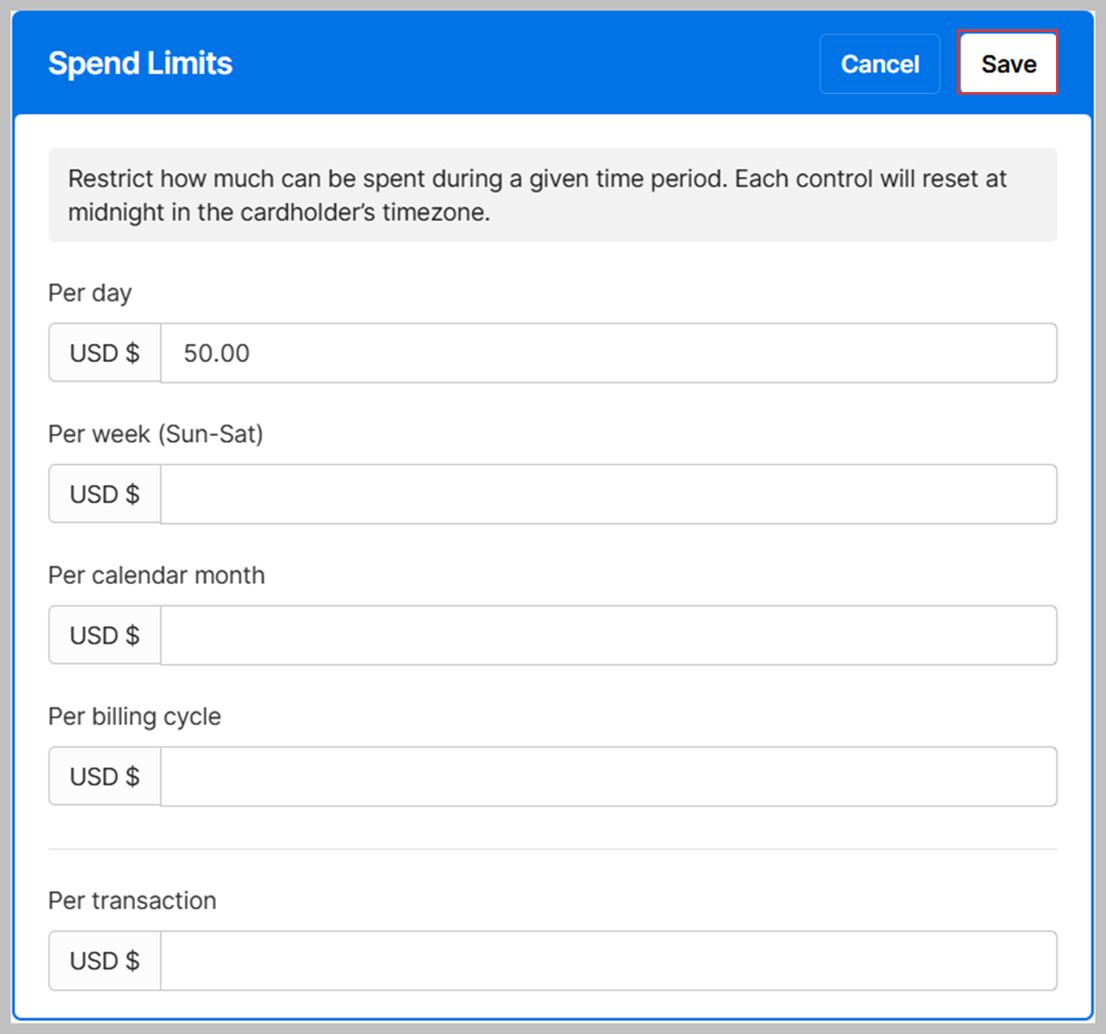Select USD $ prefix for calendar month

[105, 636]
